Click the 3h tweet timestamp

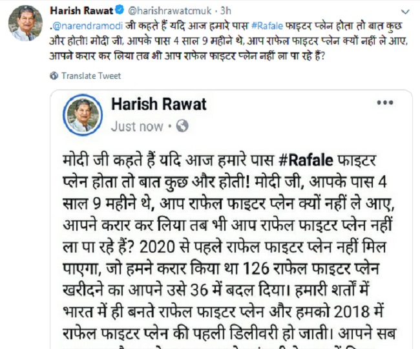(226, 11)
